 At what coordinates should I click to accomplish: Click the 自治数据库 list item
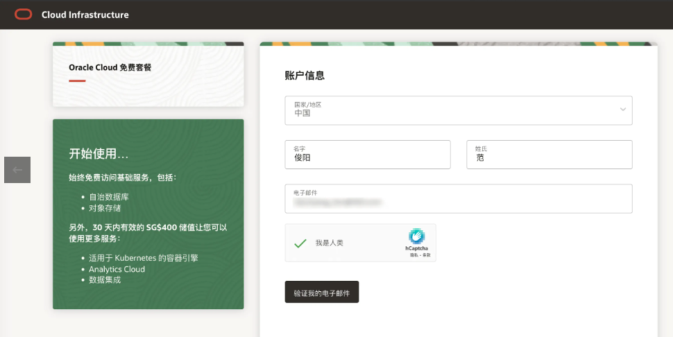pyautogui.click(x=108, y=197)
